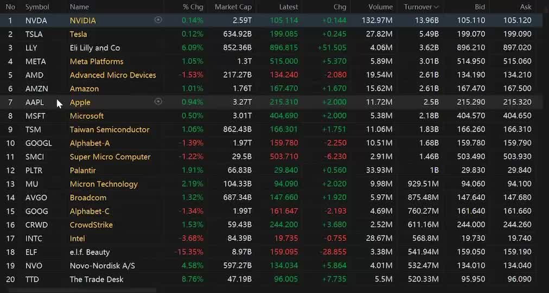
Task: Open the Taiwan Semiconductor entry
Action: coord(110,130)
